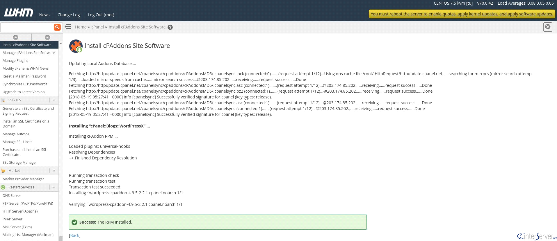Open Manage AutoSSL
557x241 pixels.
click(16, 134)
